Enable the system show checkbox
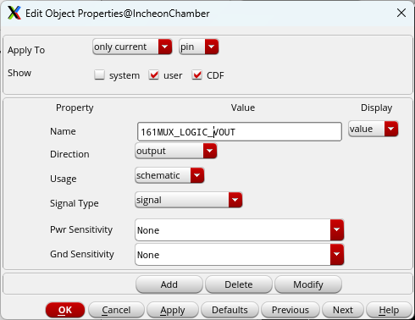415x320 pixels. (99, 74)
